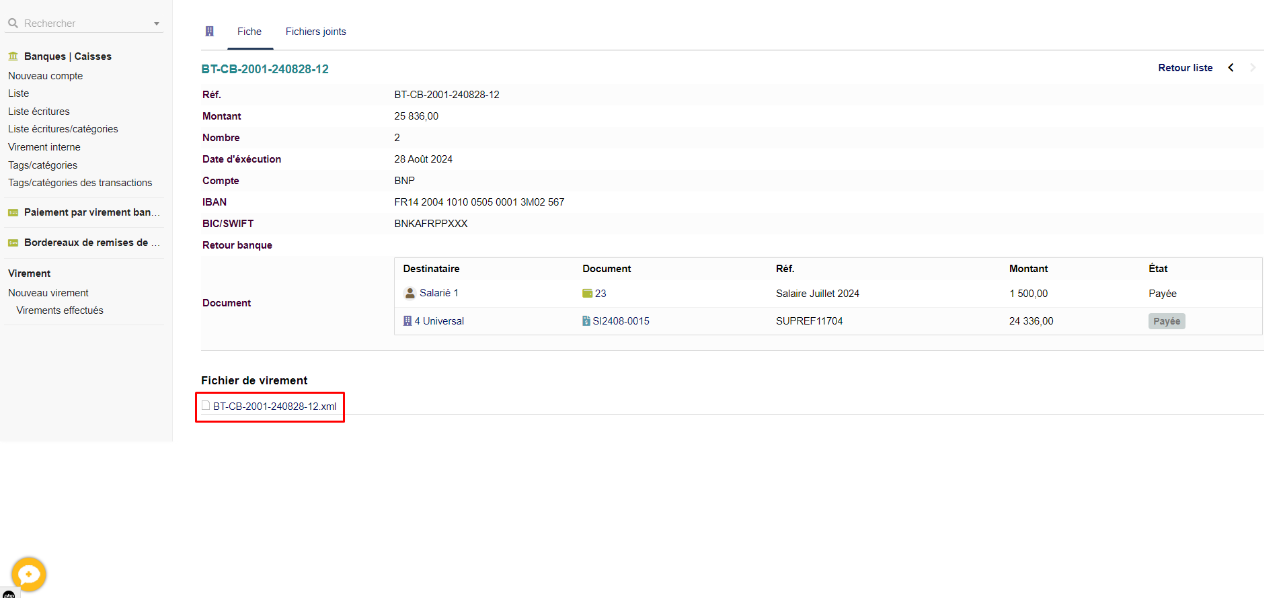Open the Virements effectués menu entry
The height and width of the screenshot is (598, 1283).
(60, 310)
